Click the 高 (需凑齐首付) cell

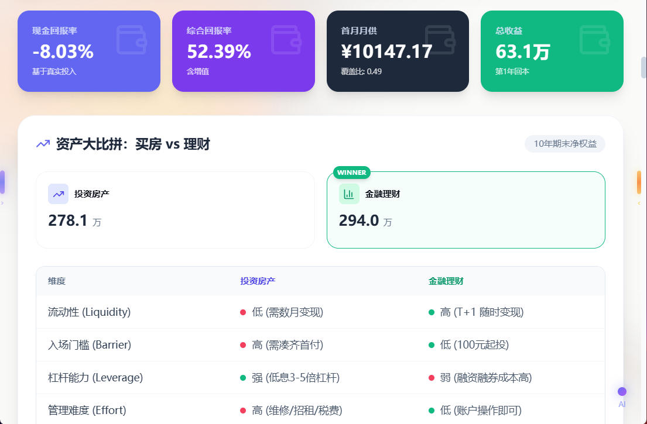tap(287, 345)
